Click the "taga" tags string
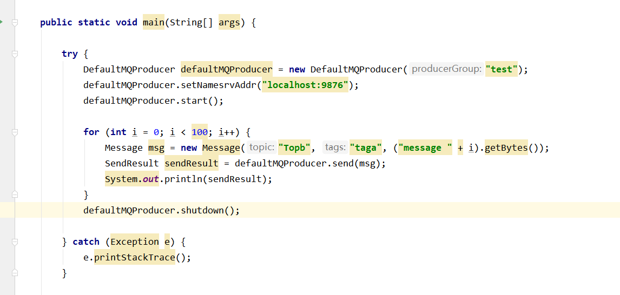This screenshot has width=620, height=295. point(366,148)
